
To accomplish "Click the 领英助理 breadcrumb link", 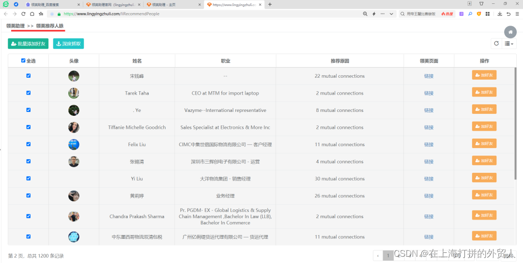I will tap(15, 26).
